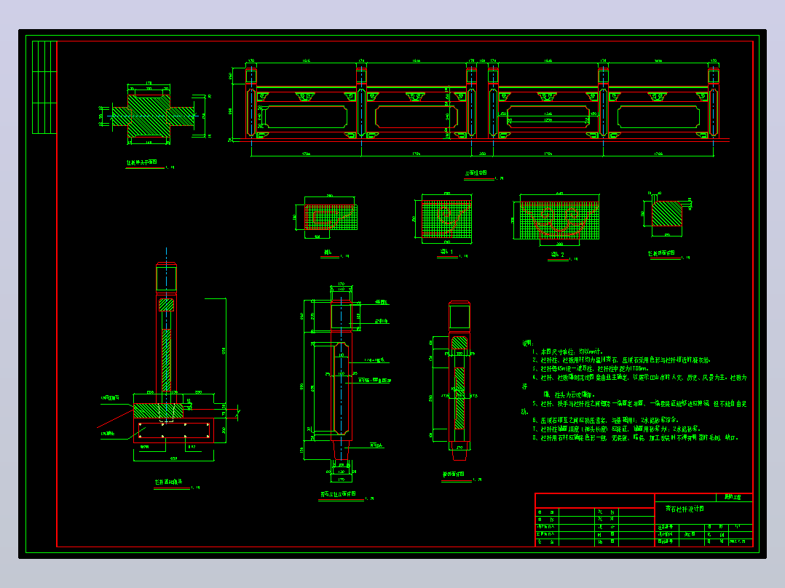
Task: Select the hatched panel section detail at upper right
Action: (667, 214)
